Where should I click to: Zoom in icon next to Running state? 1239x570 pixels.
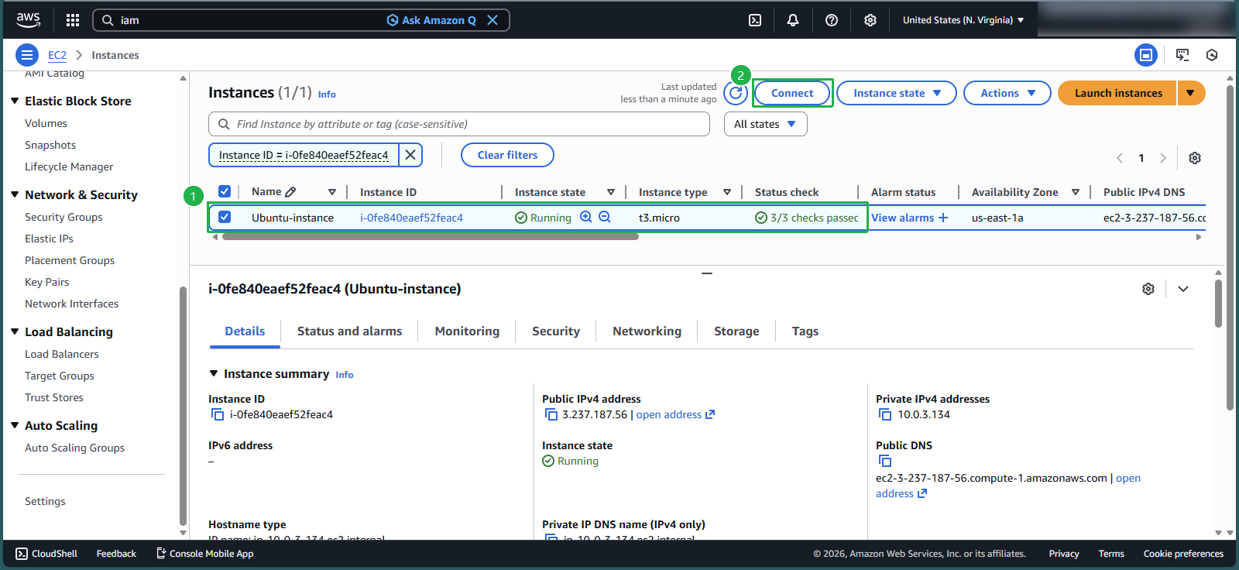point(586,217)
